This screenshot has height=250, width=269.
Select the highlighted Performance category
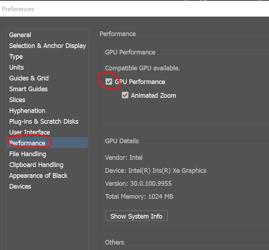(x=27, y=143)
